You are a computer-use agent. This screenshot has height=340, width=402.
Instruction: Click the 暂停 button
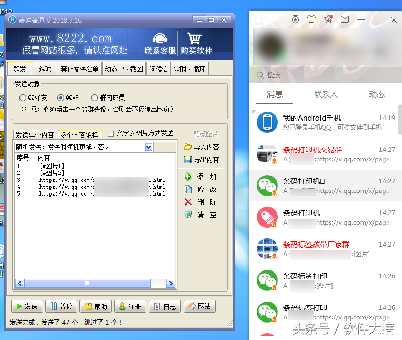[61, 306]
